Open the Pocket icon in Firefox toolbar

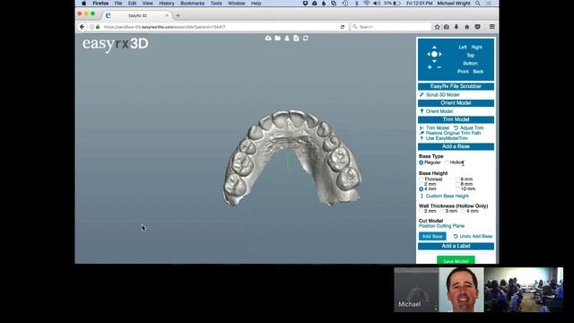(x=477, y=27)
